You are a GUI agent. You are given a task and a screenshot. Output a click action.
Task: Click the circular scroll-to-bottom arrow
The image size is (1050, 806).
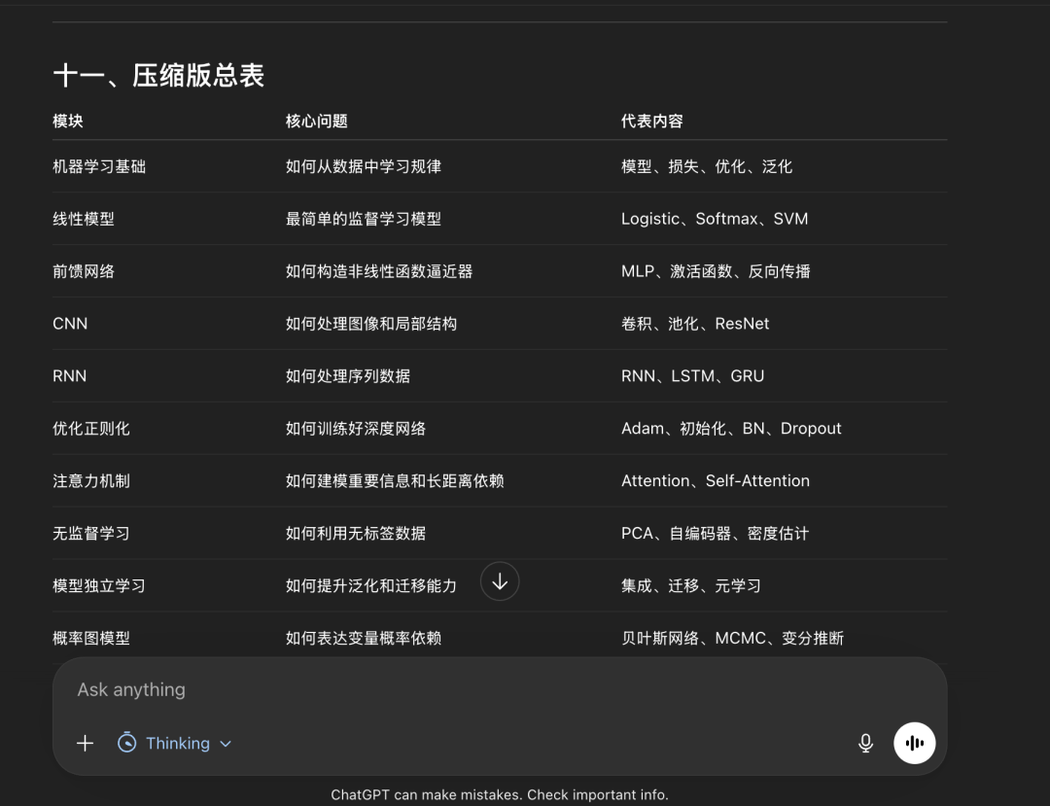[x=500, y=580]
